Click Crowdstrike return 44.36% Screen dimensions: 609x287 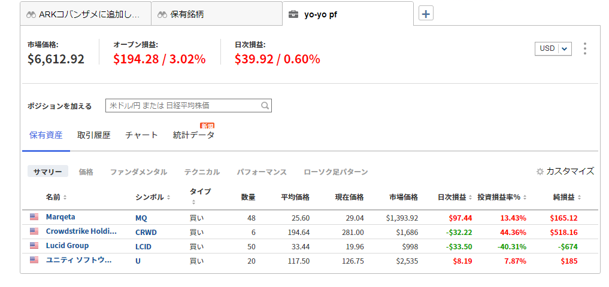coord(513,233)
